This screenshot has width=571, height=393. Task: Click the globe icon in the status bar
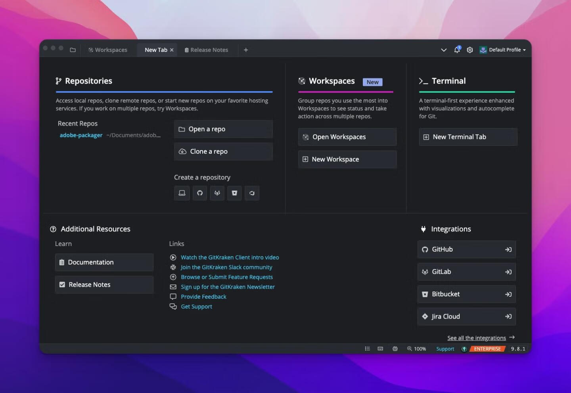click(395, 349)
